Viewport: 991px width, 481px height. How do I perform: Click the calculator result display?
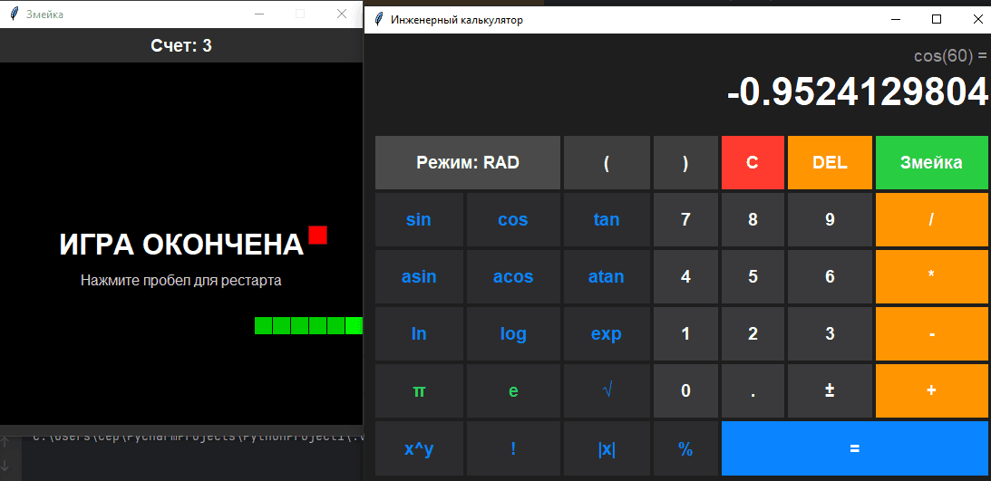[x=857, y=91]
